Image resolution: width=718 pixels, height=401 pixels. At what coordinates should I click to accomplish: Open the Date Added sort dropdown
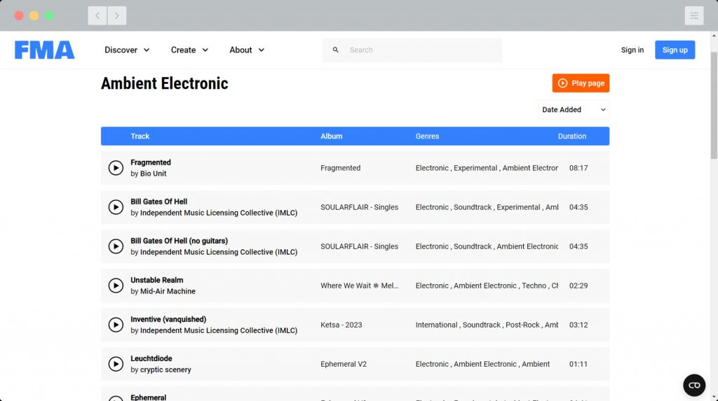[574, 110]
